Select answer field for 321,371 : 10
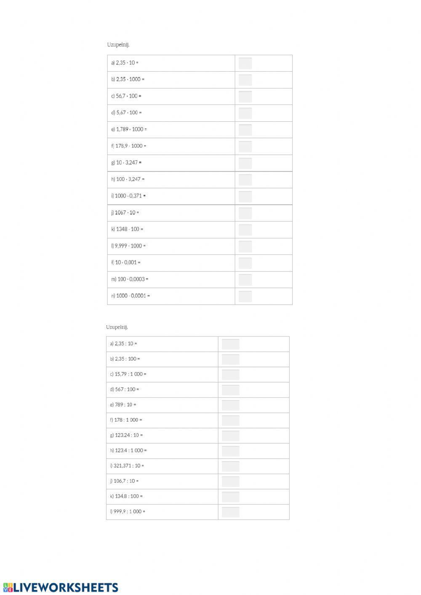421x595 pixels. click(230, 466)
